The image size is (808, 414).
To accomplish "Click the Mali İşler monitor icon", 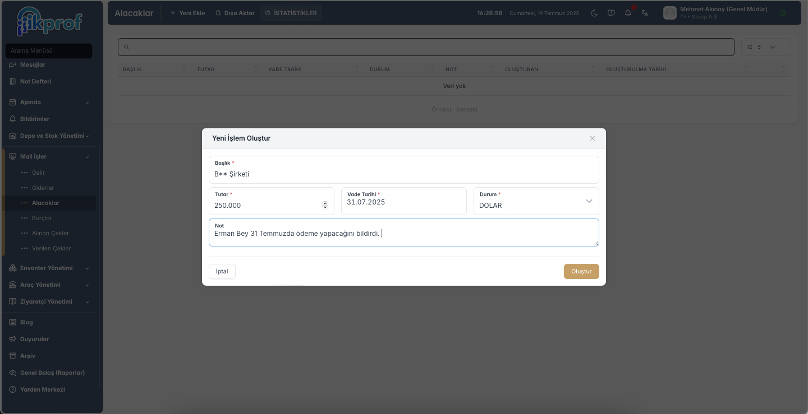I will tap(13, 156).
